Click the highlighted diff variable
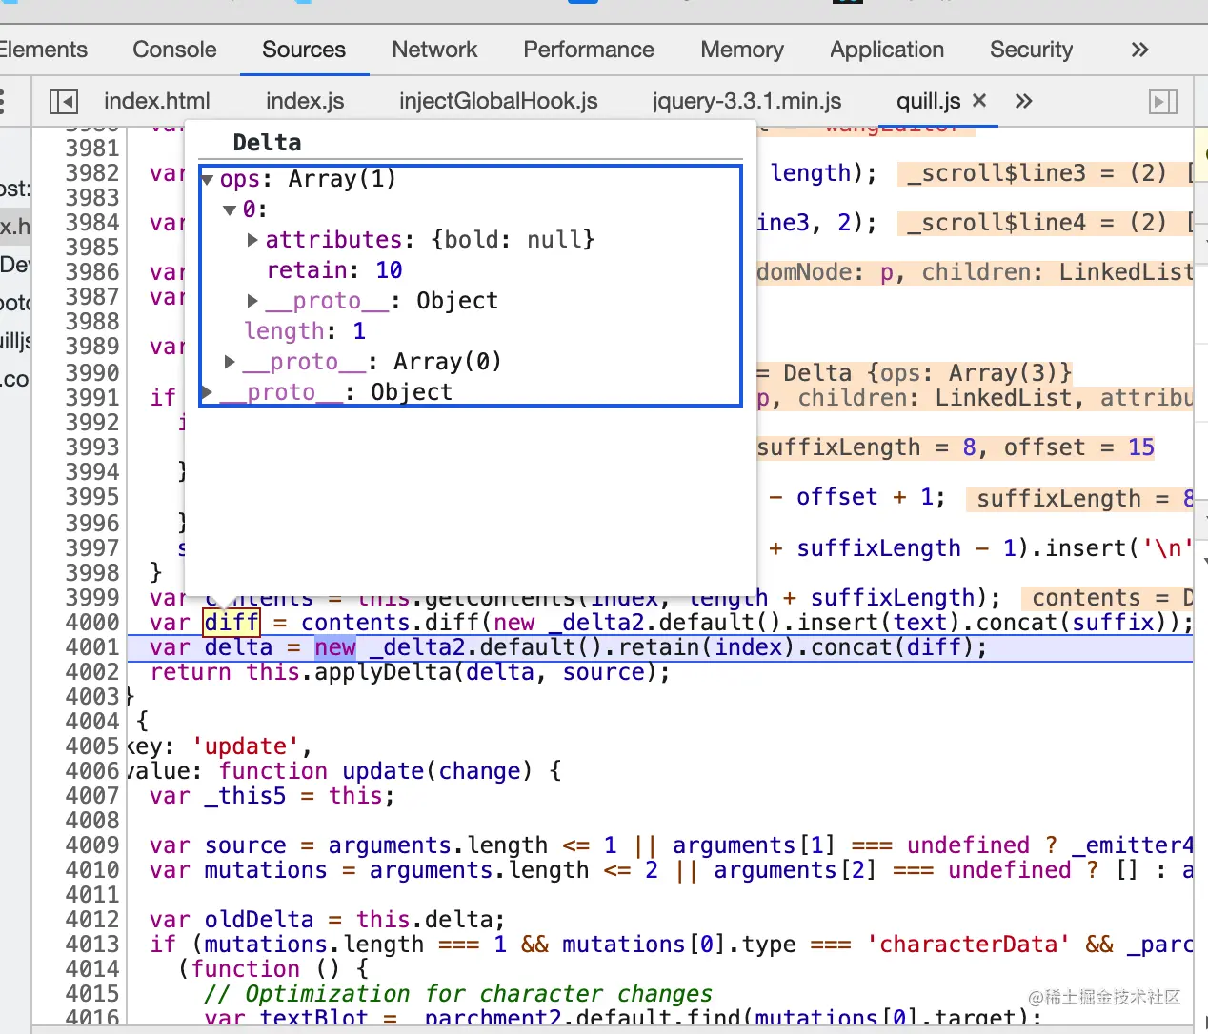The image size is (1208, 1034). pyautogui.click(x=232, y=623)
